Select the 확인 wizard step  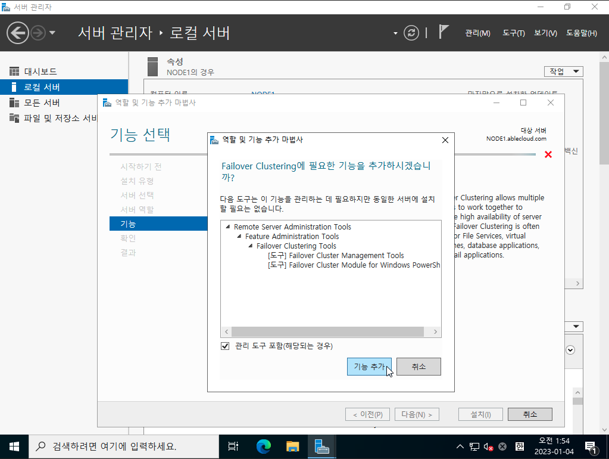pyautogui.click(x=128, y=238)
